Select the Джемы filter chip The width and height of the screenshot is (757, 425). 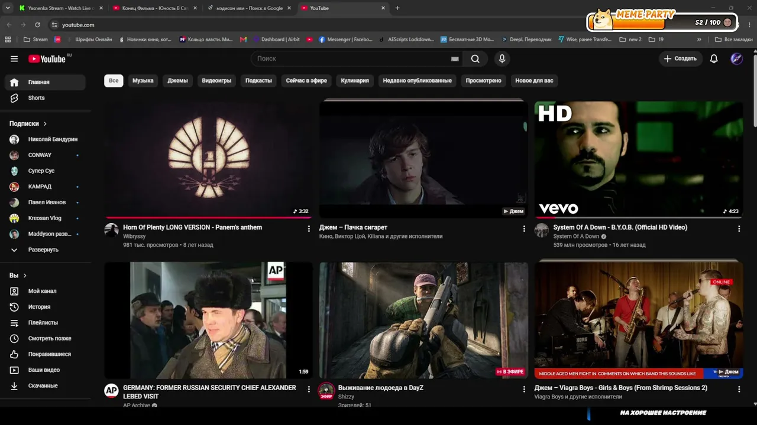point(177,81)
